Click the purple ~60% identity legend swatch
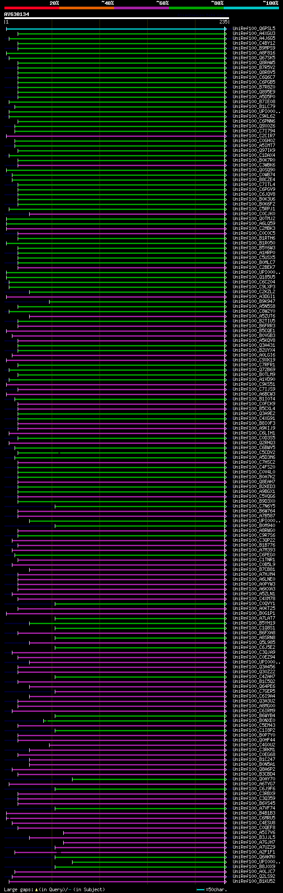Screen dimensions: 283x893 click(141, 8)
